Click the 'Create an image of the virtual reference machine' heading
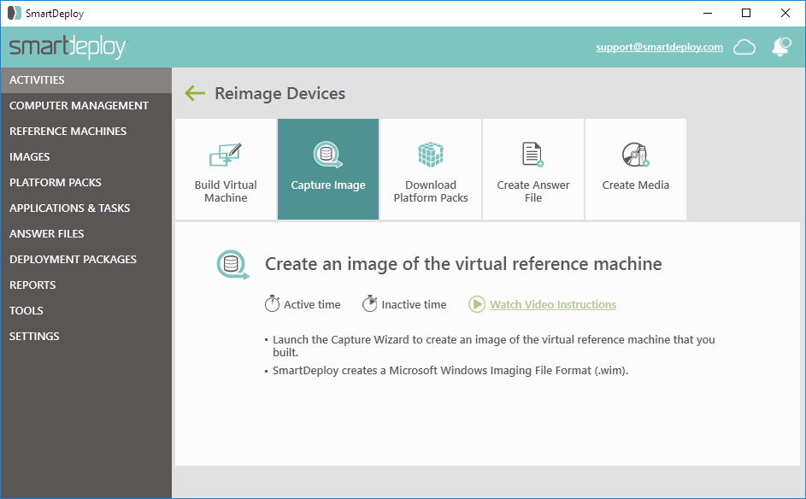Viewport: 806px width, 499px height. point(463,264)
